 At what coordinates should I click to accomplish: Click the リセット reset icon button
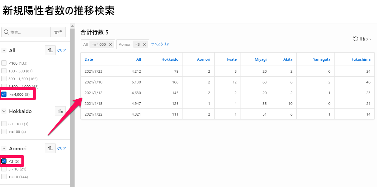(362, 39)
